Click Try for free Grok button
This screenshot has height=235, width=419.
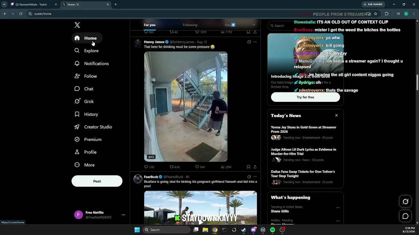pos(305,97)
